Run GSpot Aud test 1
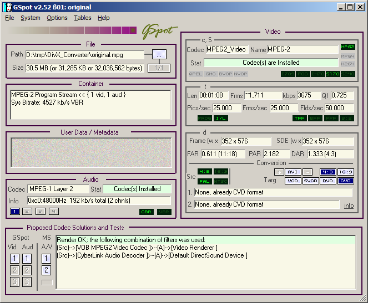Screen dimensions: 368x303 [x=27, y=259]
